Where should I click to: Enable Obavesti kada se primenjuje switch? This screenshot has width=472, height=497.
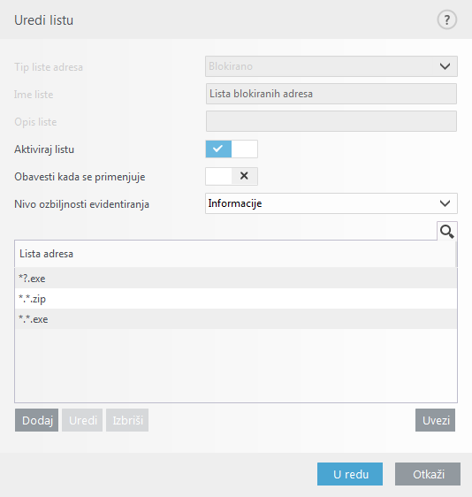coord(232,176)
